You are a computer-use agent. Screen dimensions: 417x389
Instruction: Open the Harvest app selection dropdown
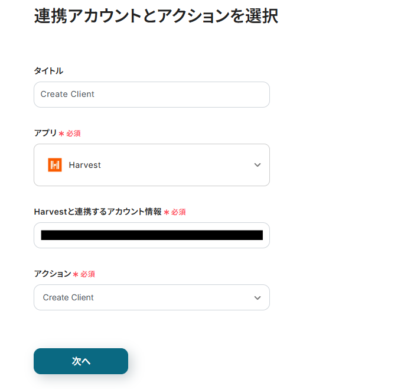point(152,165)
